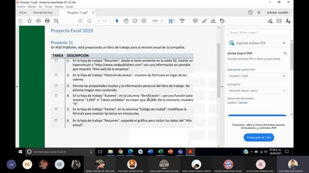Check the checkbox for task 1

[x=56, y=61]
